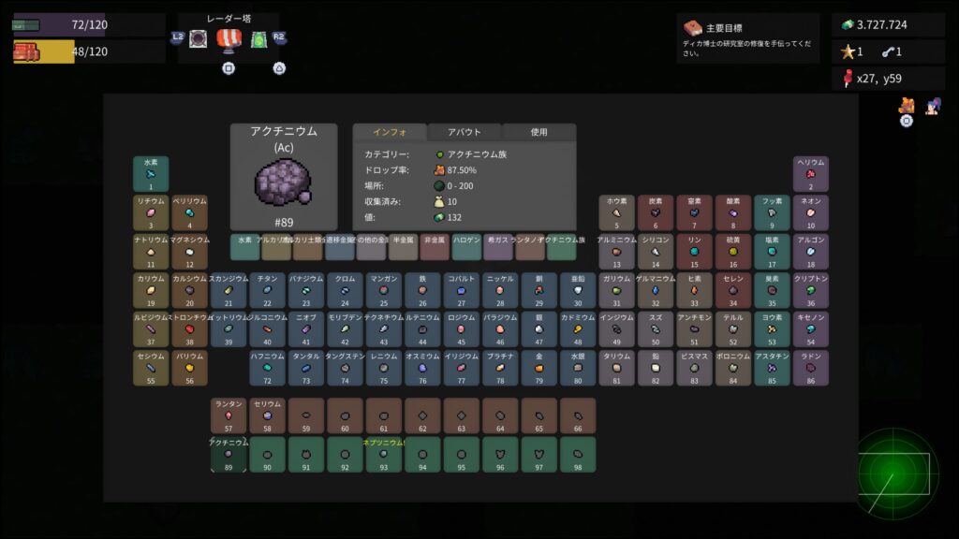Image resolution: width=959 pixels, height=539 pixels.
Task: Click the Helium (ヘリウム) element tile
Action: click(811, 174)
